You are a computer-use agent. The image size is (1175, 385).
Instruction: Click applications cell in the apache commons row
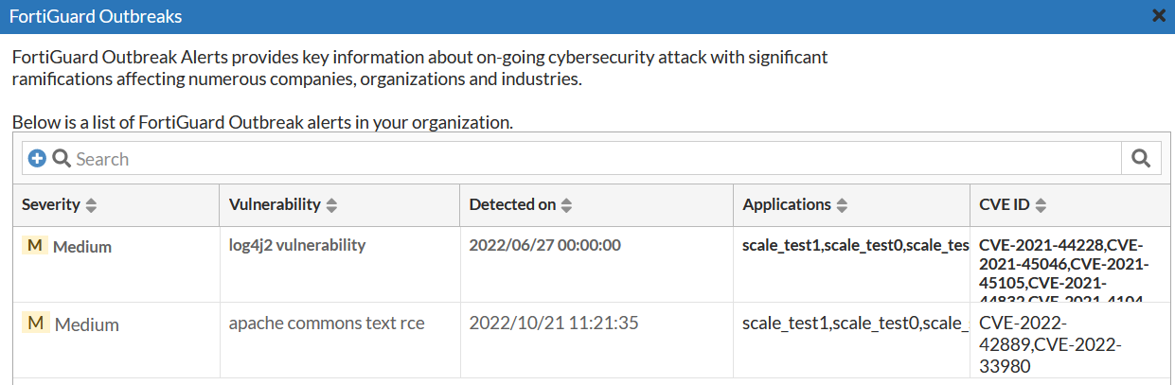point(854,324)
